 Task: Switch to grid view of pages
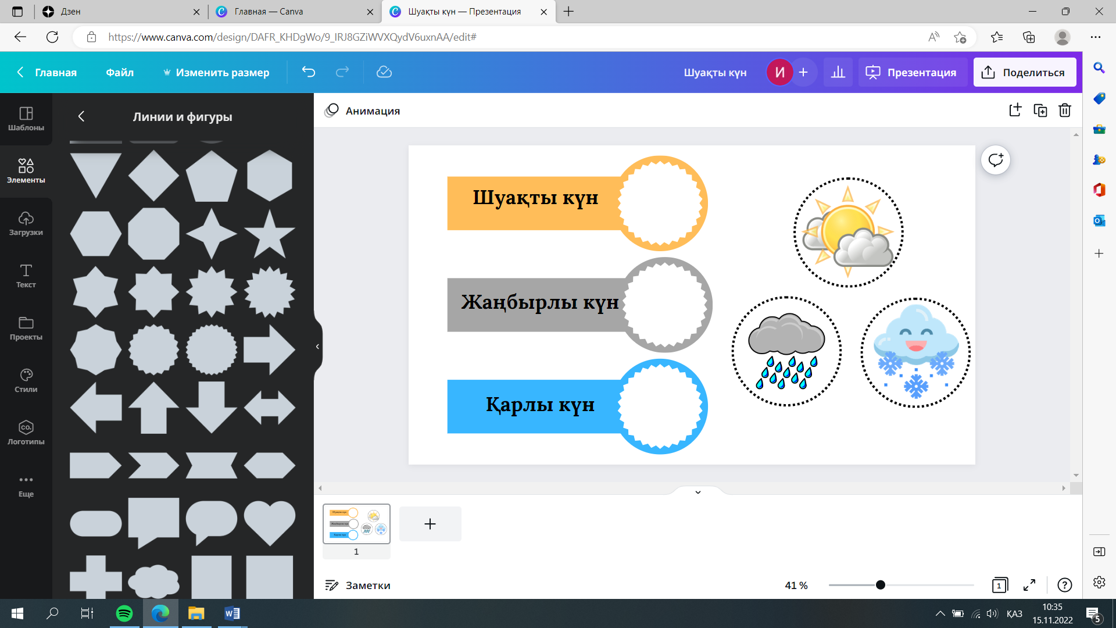(x=999, y=585)
